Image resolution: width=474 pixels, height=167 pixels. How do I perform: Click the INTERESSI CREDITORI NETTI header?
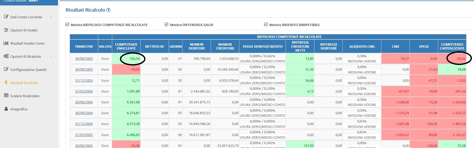(300, 46)
